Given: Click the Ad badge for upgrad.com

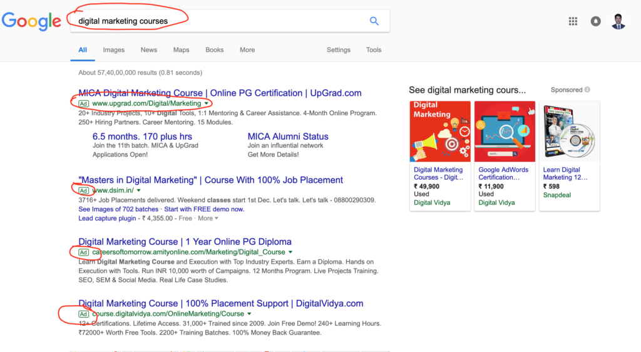Looking at the screenshot, I should 83,104.
